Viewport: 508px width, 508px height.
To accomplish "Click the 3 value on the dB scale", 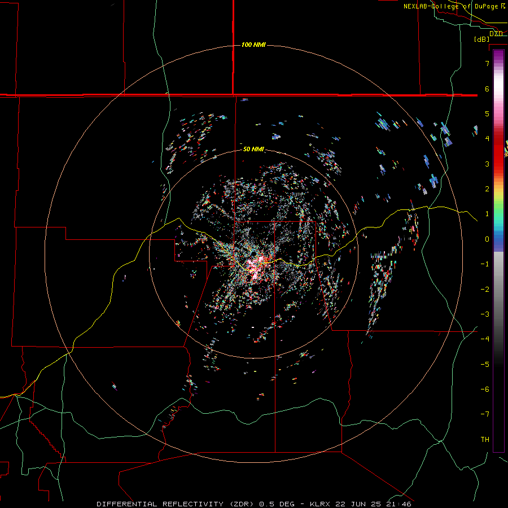I will pos(487,164).
